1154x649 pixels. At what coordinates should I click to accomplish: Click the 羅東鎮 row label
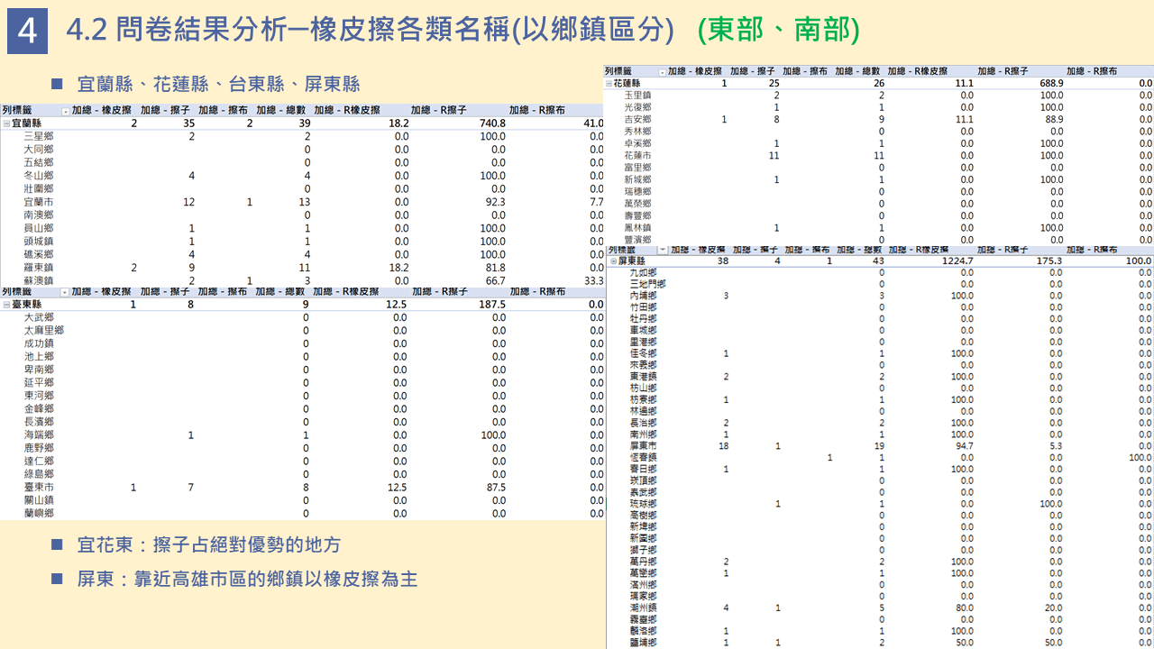pyautogui.click(x=39, y=268)
